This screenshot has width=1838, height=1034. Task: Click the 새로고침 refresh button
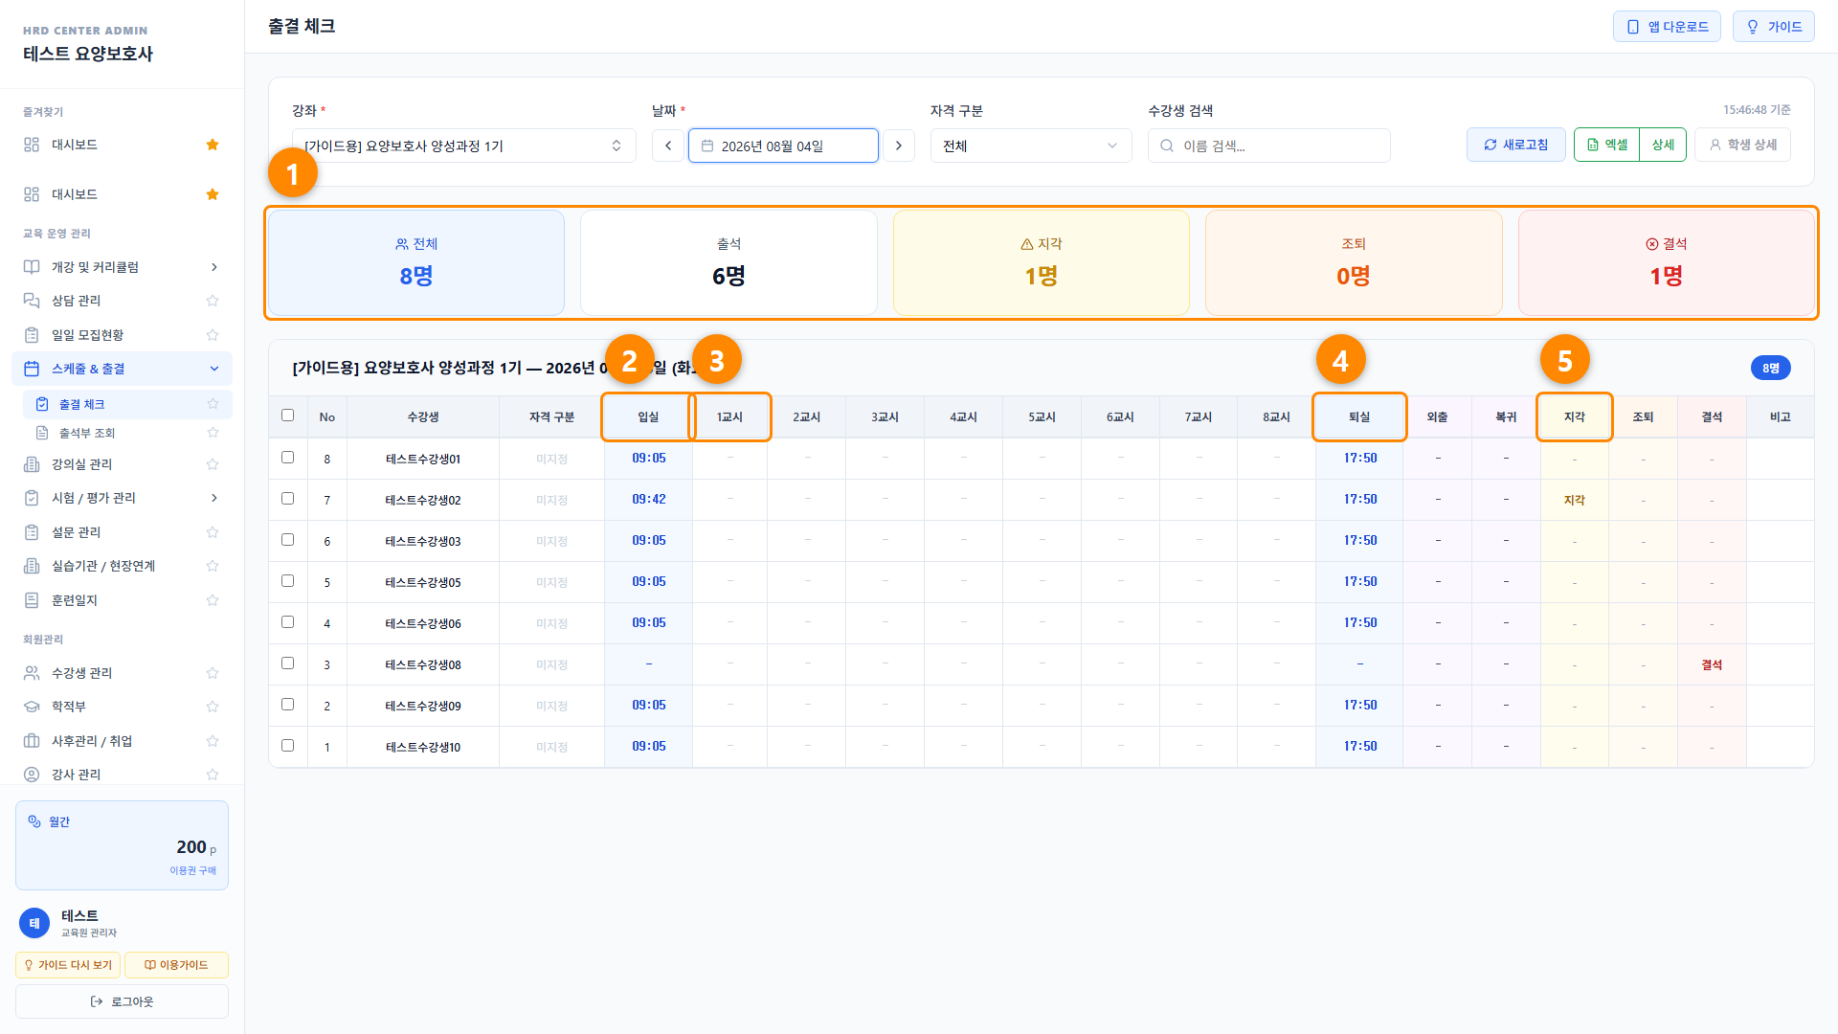[1516, 145]
